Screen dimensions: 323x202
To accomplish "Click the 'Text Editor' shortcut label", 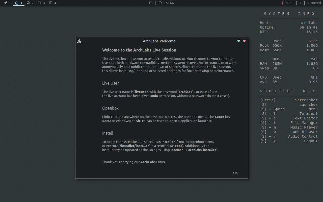I will (305, 118).
